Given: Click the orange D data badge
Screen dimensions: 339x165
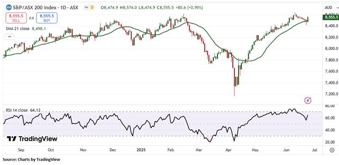Looking at the screenshot, I should pyautogui.click(x=92, y=8).
